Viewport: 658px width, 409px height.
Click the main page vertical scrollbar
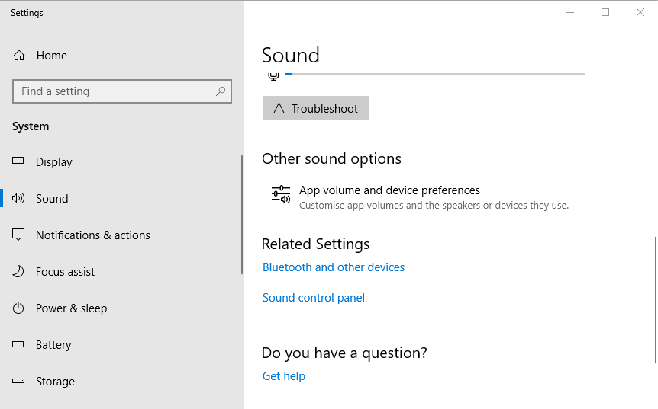tap(655, 299)
